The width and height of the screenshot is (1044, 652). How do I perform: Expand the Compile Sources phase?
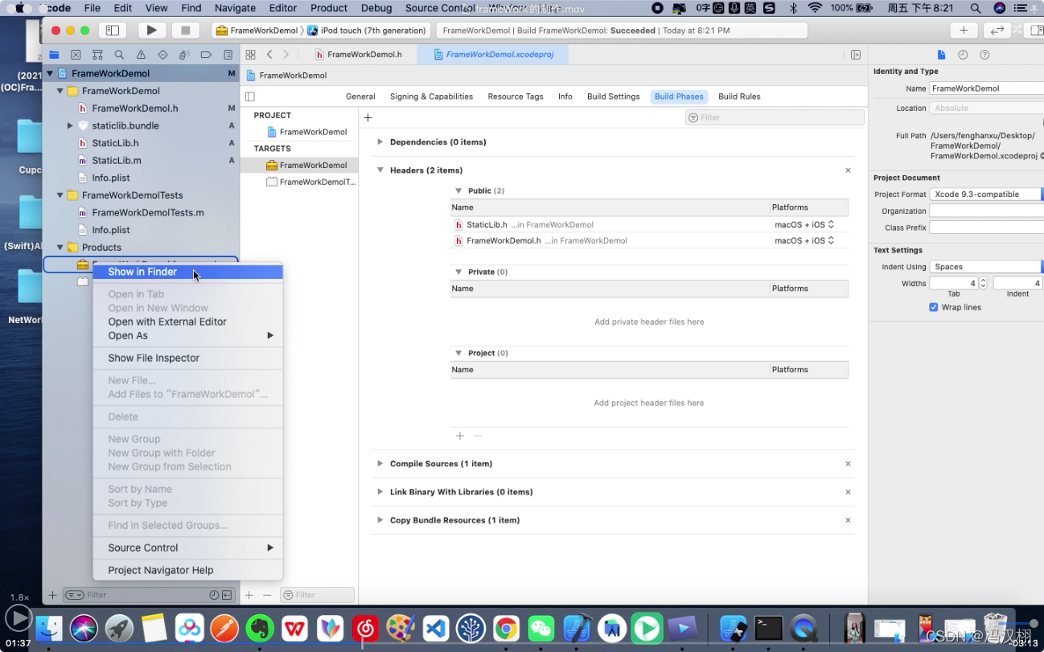[x=380, y=464]
